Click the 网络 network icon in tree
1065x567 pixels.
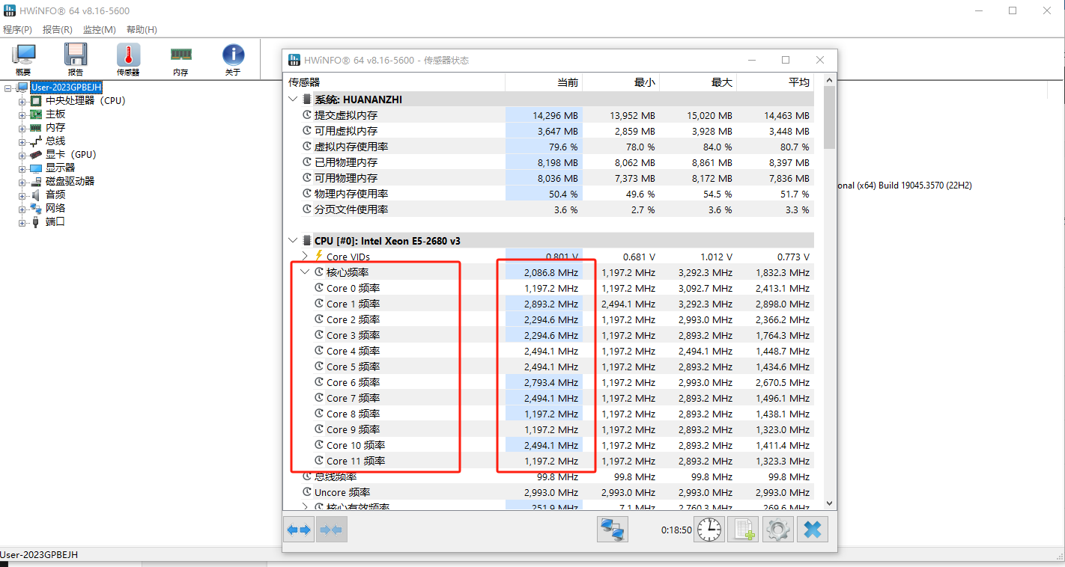coord(36,208)
